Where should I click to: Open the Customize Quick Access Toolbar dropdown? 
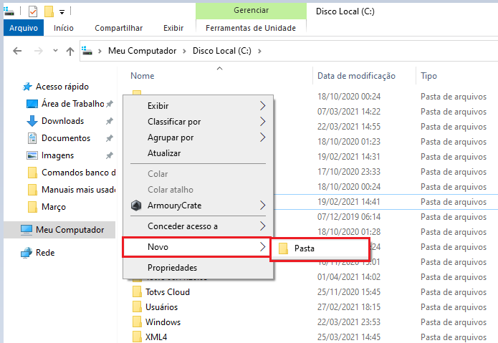coord(62,12)
